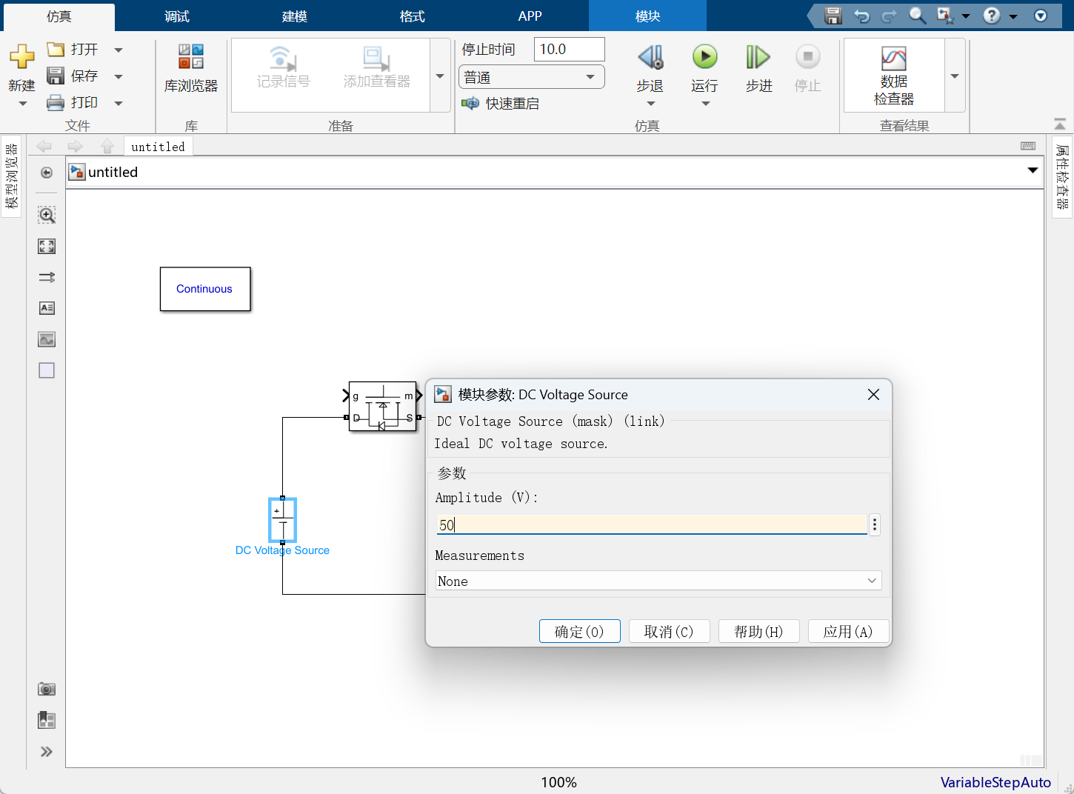Click the undo arrow in the quick access bar
The height and width of the screenshot is (794, 1074).
tap(861, 16)
